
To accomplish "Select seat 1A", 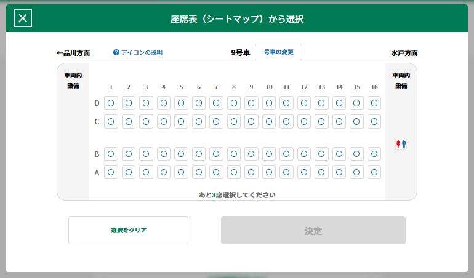I will pyautogui.click(x=111, y=172).
